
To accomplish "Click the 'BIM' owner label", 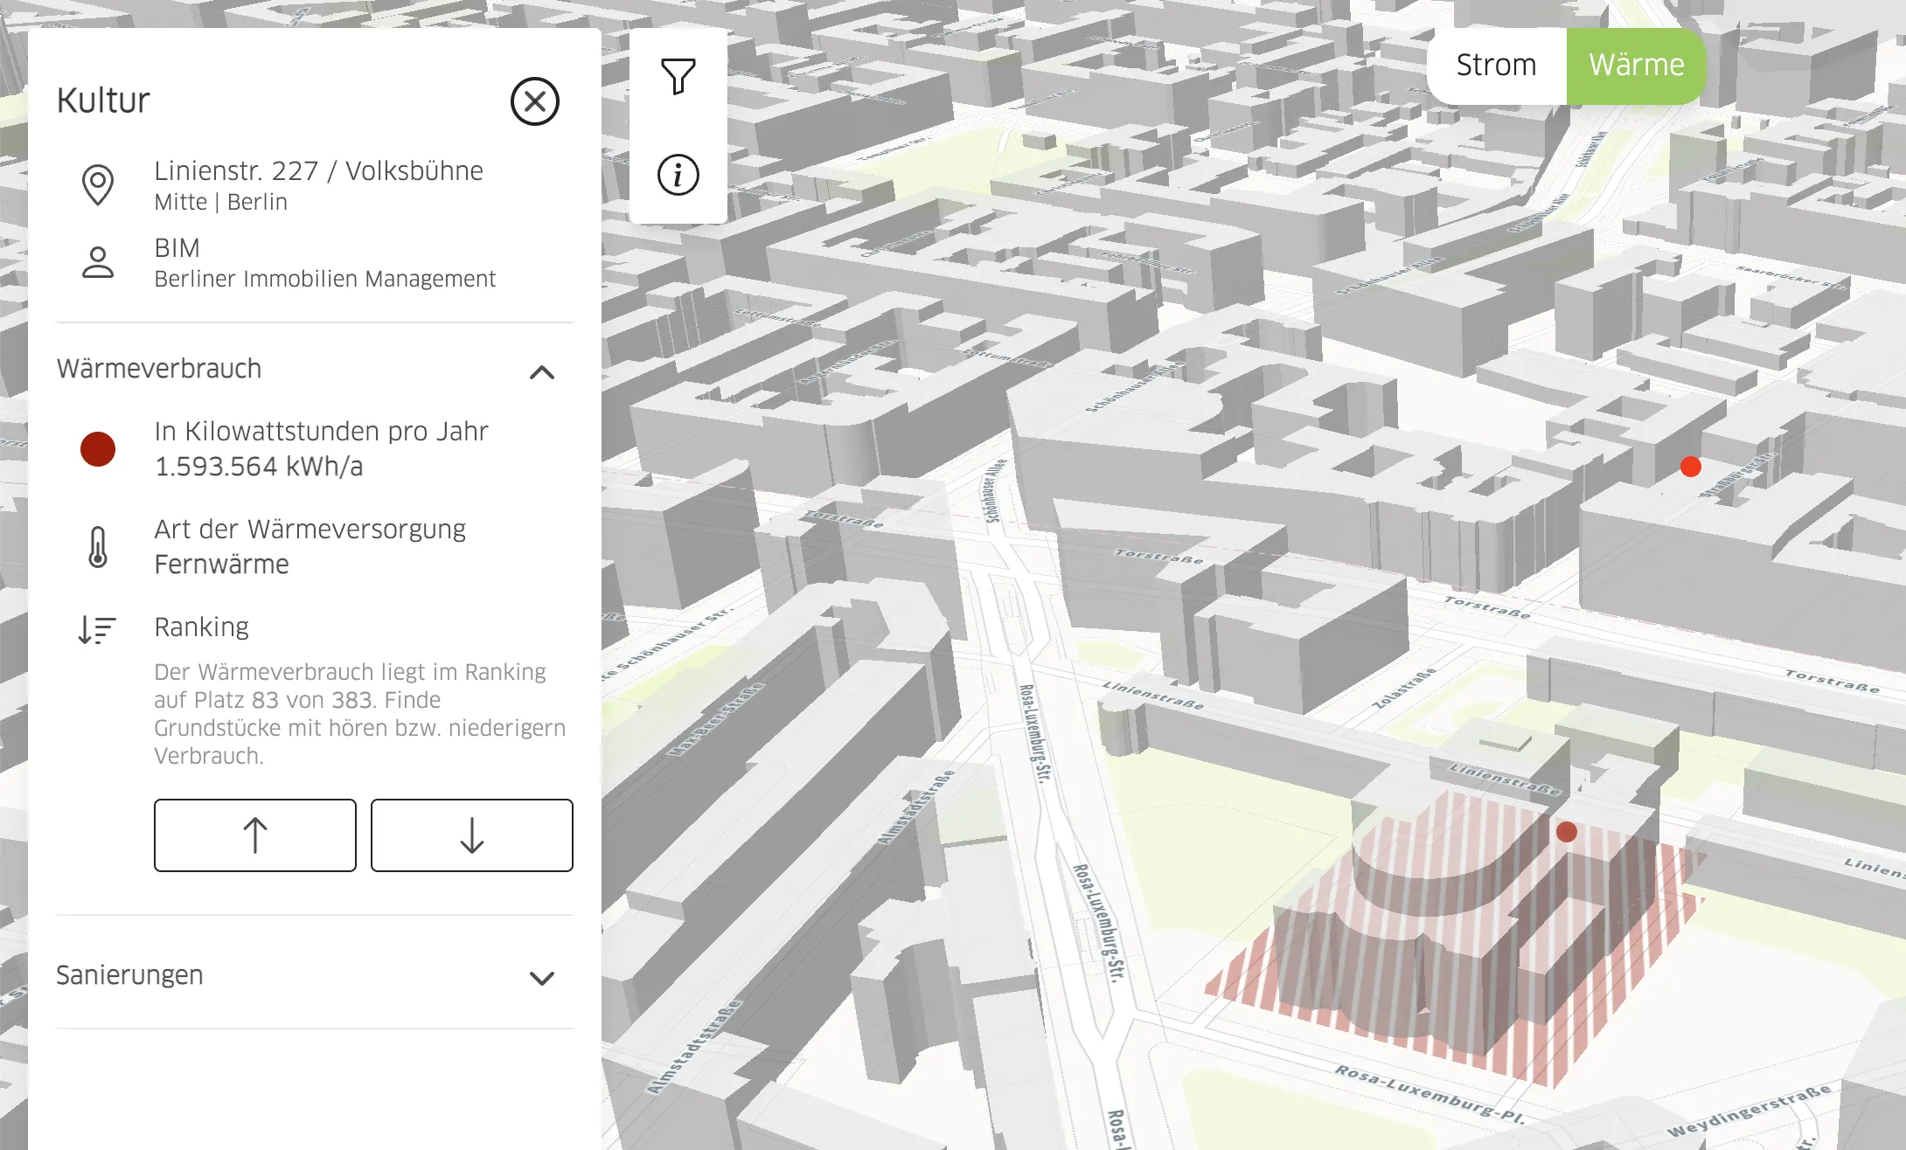I will [177, 248].
